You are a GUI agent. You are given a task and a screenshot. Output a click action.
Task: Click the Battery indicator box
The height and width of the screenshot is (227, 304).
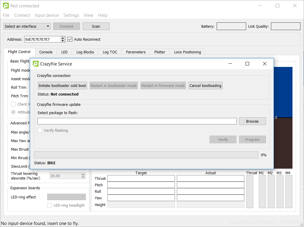click(x=231, y=26)
